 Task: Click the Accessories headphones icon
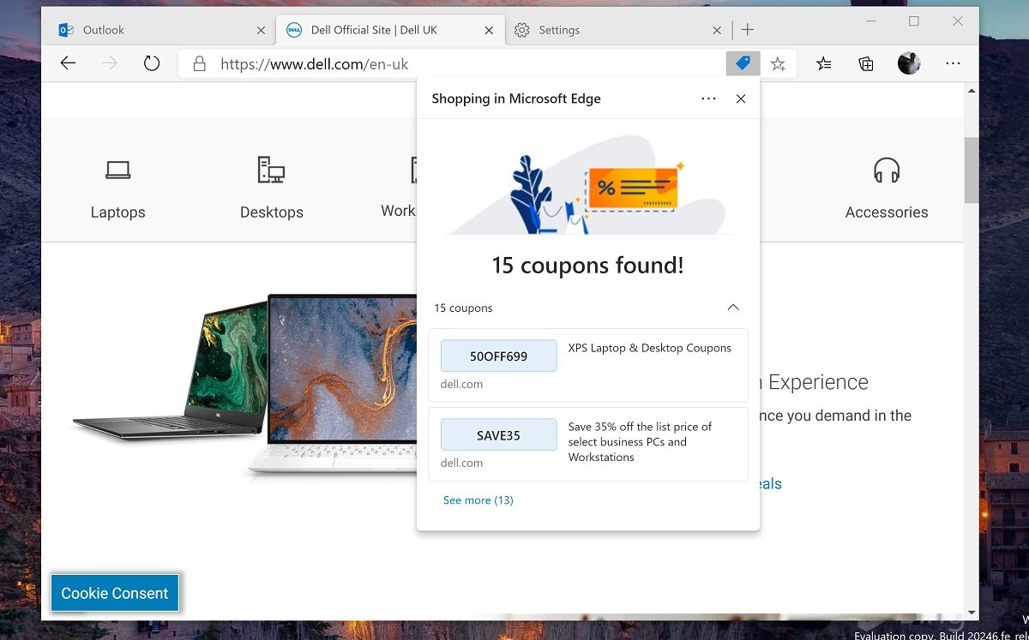coord(887,170)
